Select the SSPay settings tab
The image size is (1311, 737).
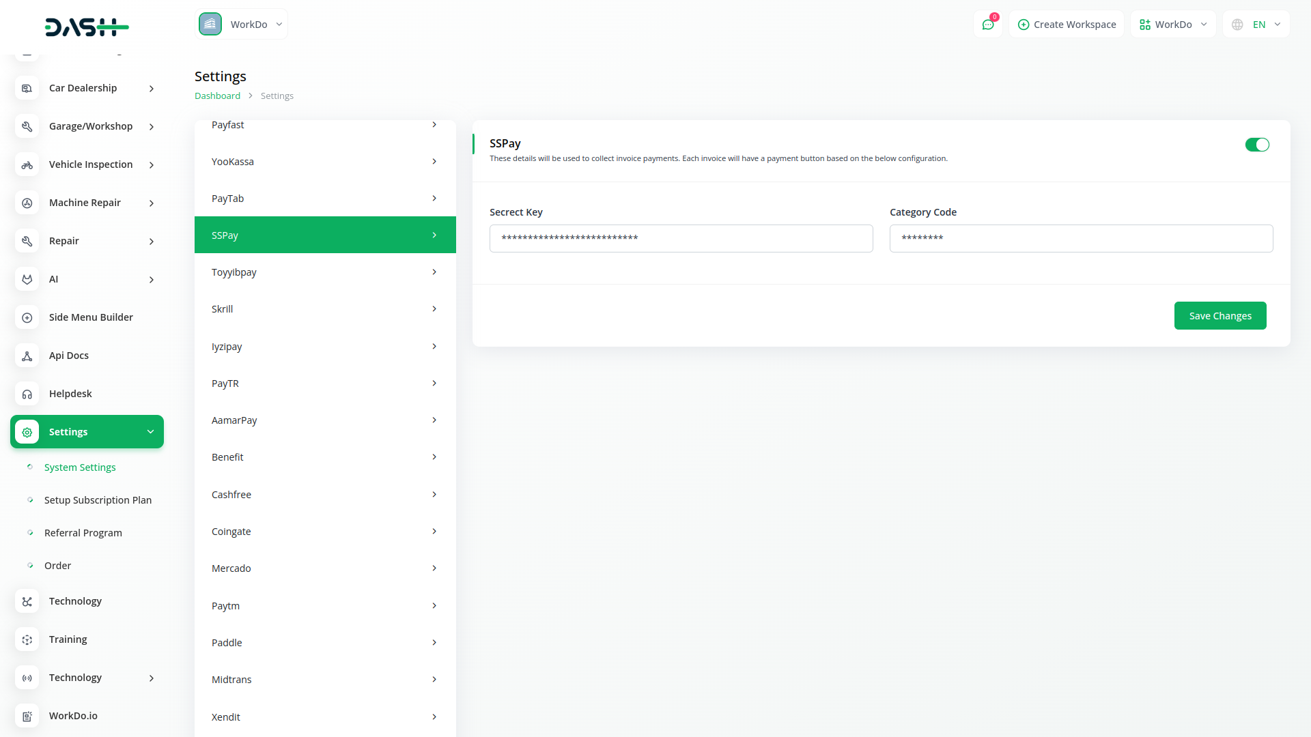325,235
